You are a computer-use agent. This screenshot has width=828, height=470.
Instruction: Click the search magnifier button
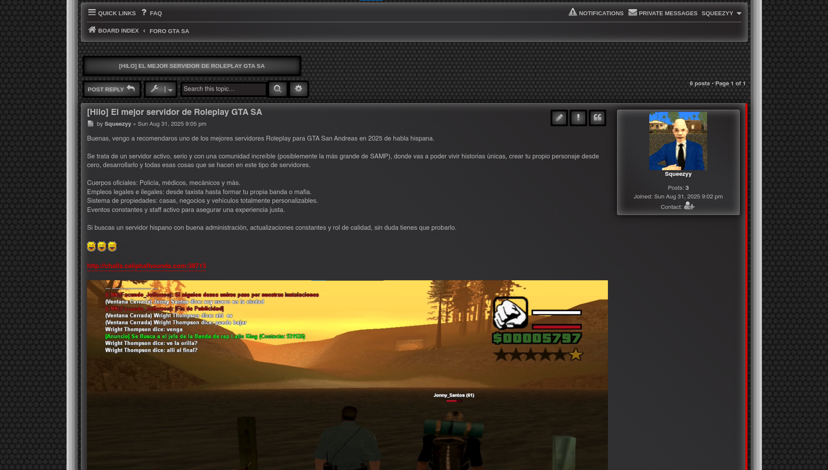click(x=277, y=89)
